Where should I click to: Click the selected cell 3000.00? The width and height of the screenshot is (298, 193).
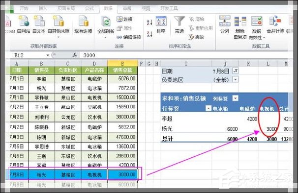[122, 174]
